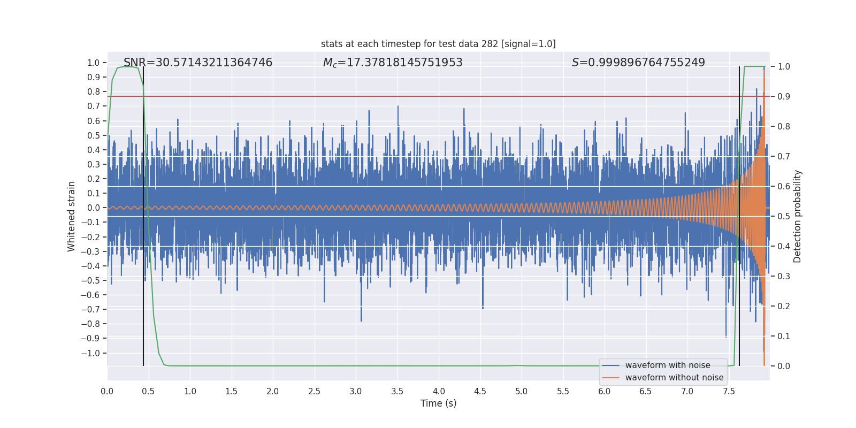
Task: Click the 2.5 tick on the time axis
Action: pos(314,391)
